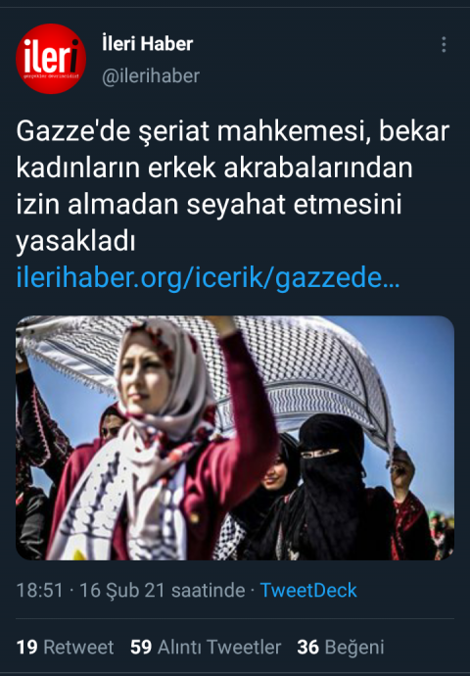
Task: View the 59 Alıntı Tweetler list
Action: [206, 648]
